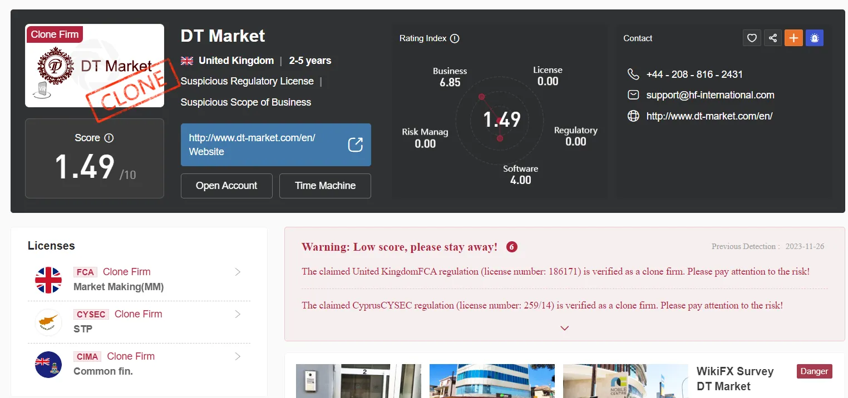Click the Warning: Low score heading
Screen dimensions: 848x398
tap(400, 247)
